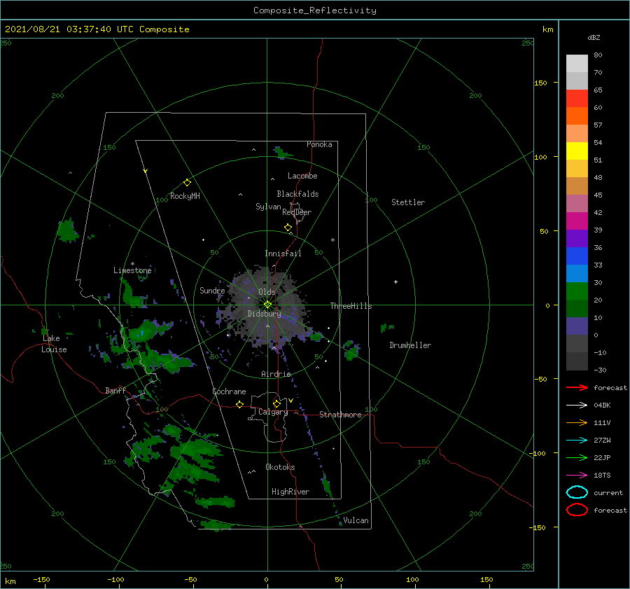Screen dimensions: 630x589
Task: Click the Composite_Reflectivity title text
Action: pos(315,11)
